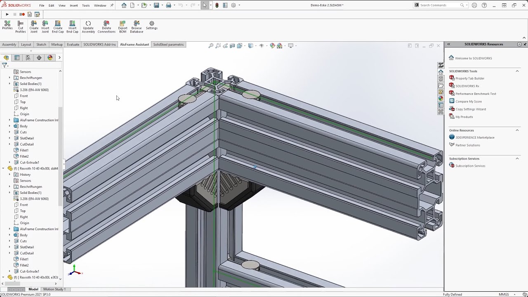Image resolution: width=528 pixels, height=297 pixels.
Task: Open the Insert menu
Action: pyautogui.click(x=74, y=5)
